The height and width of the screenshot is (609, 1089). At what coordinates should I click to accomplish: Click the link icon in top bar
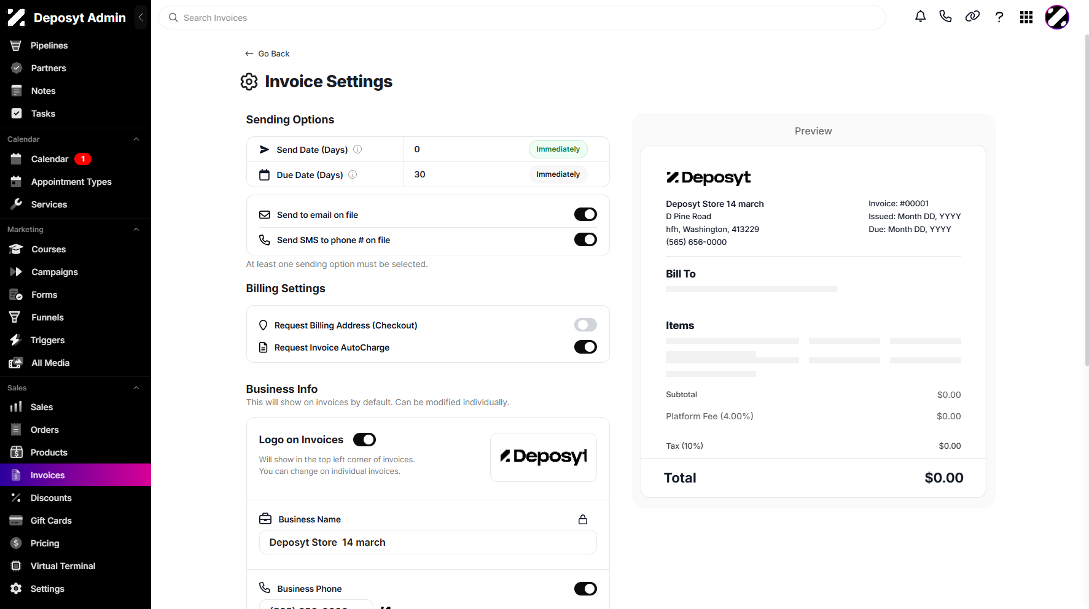click(x=972, y=17)
